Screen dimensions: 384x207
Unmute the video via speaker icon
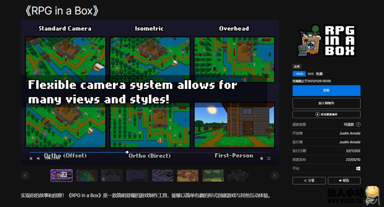coord(38,159)
